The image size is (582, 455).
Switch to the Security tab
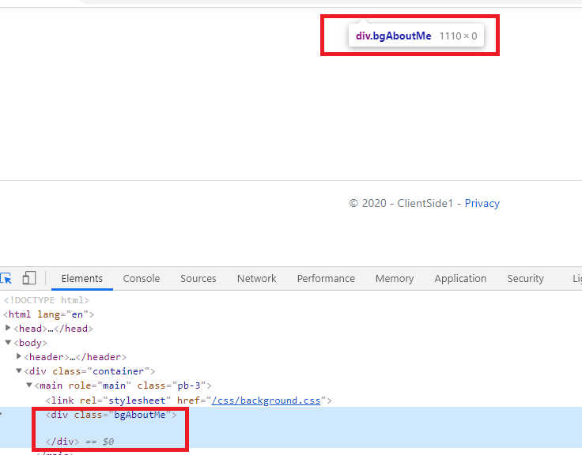pos(525,279)
